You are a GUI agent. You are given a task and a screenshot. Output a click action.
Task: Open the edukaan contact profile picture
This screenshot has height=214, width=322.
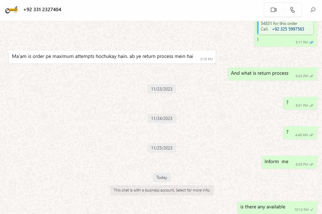[x=12, y=10]
